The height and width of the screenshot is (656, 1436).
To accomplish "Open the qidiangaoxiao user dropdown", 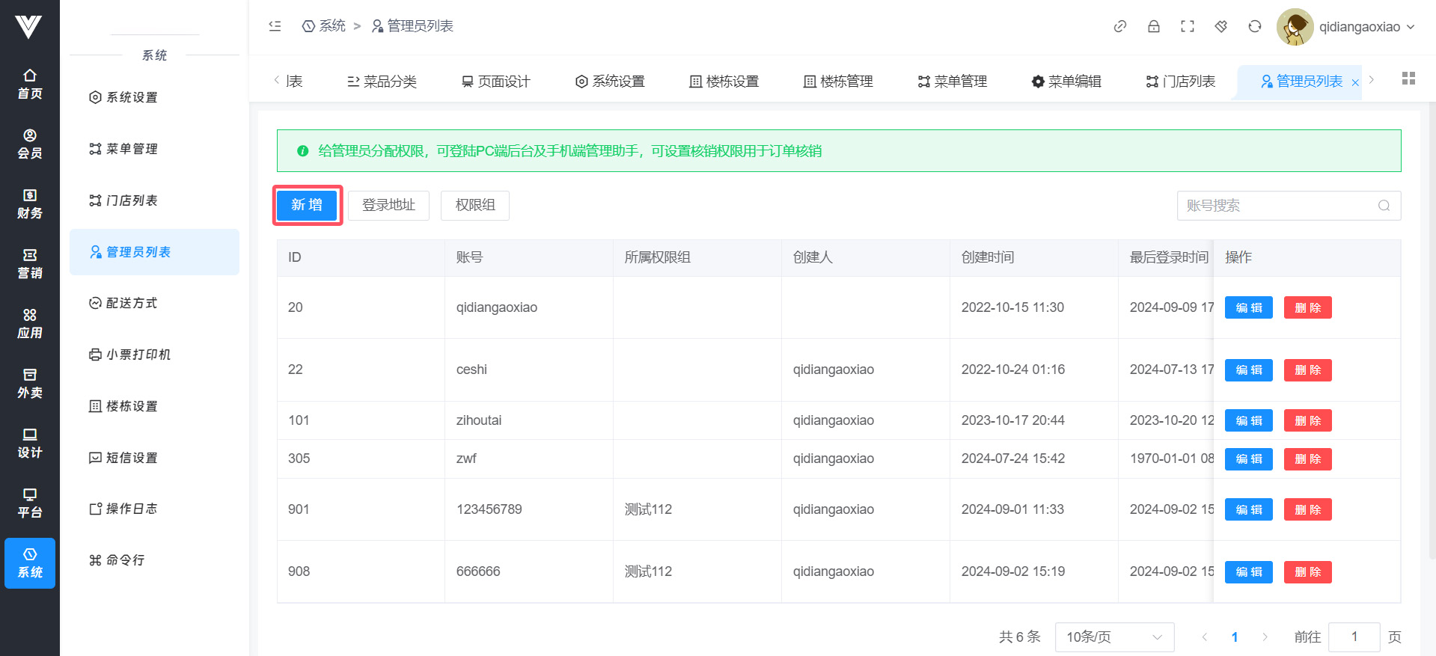I will (1346, 27).
